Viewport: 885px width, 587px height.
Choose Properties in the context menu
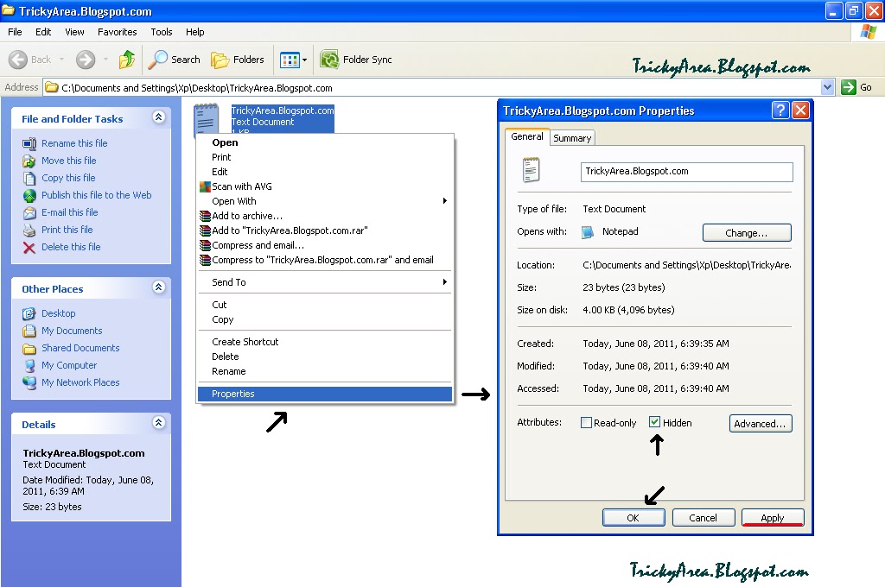[x=325, y=394]
